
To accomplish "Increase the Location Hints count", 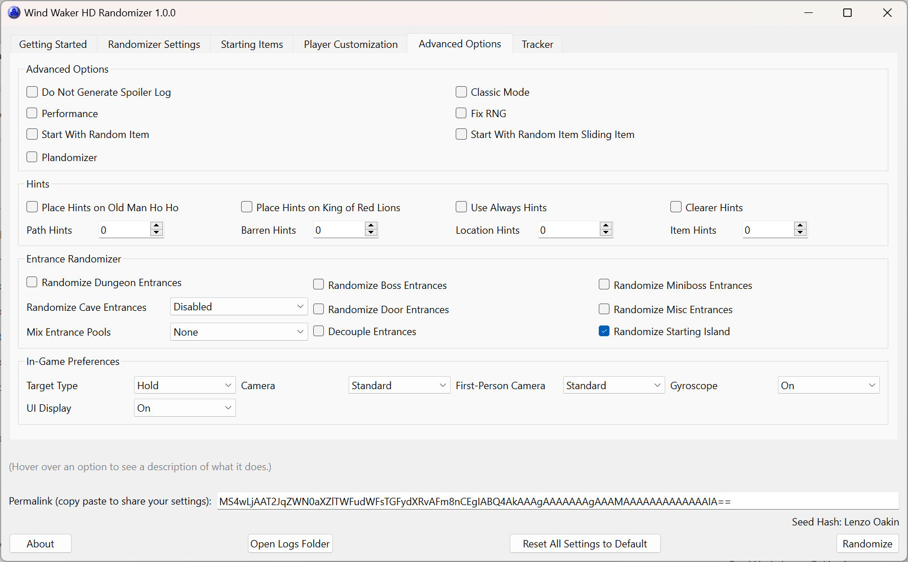I will pos(606,226).
